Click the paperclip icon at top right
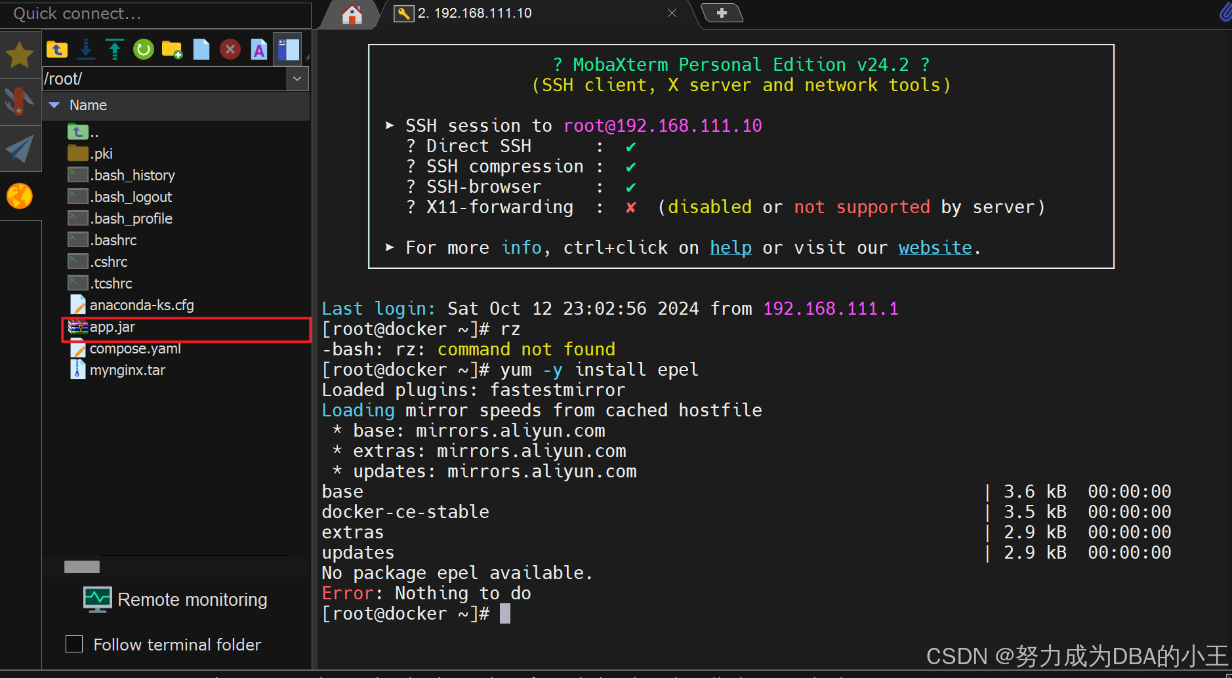The image size is (1232, 678). tap(1225, 12)
